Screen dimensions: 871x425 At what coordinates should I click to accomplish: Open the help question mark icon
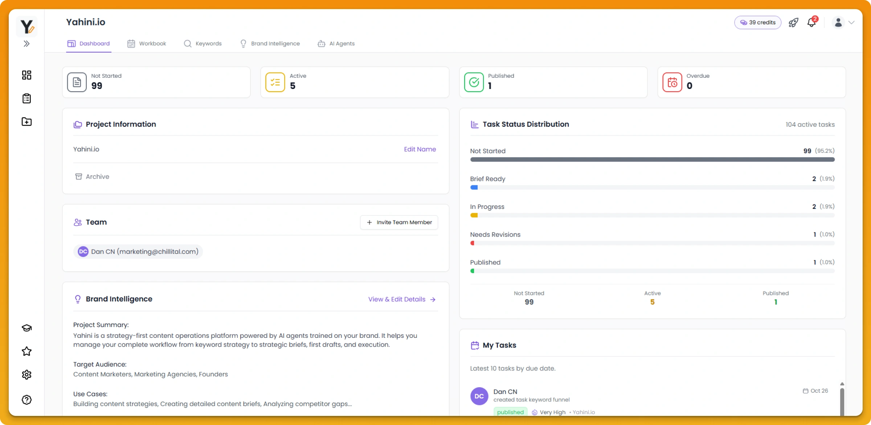pyautogui.click(x=26, y=400)
